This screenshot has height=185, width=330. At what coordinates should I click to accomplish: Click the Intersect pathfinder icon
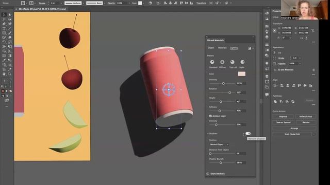tap(287, 102)
